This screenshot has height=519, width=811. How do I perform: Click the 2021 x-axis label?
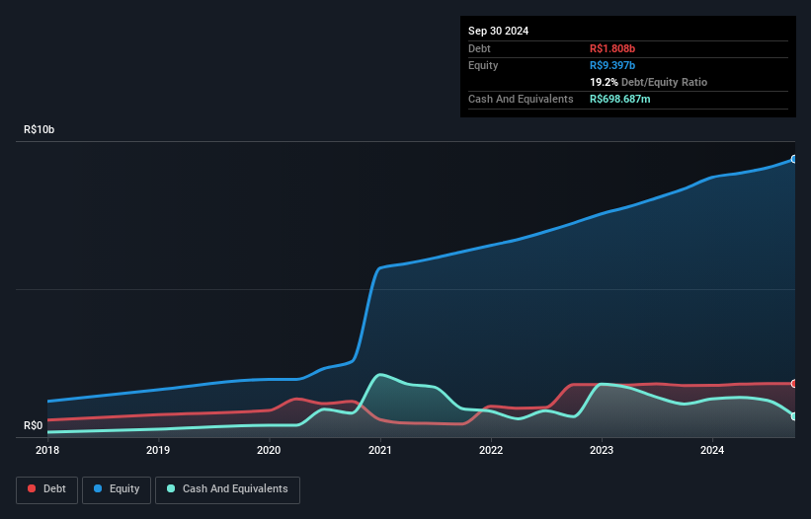click(x=380, y=450)
